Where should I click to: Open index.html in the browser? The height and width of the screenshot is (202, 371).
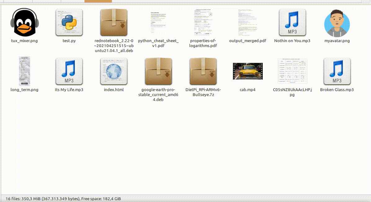(x=114, y=71)
